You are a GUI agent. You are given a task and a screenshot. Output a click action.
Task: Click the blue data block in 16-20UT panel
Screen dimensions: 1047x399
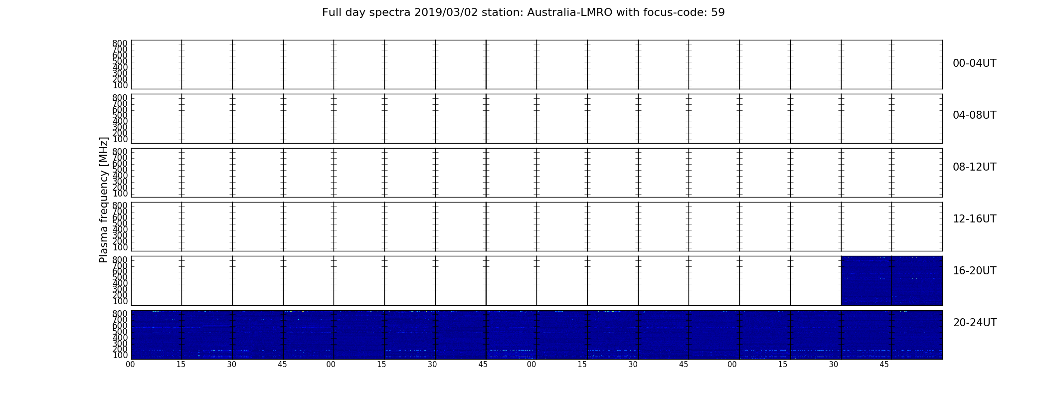(x=891, y=281)
